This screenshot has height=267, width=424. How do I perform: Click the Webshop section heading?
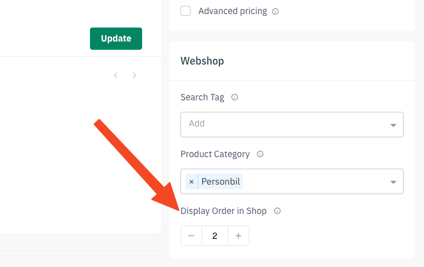(x=202, y=61)
